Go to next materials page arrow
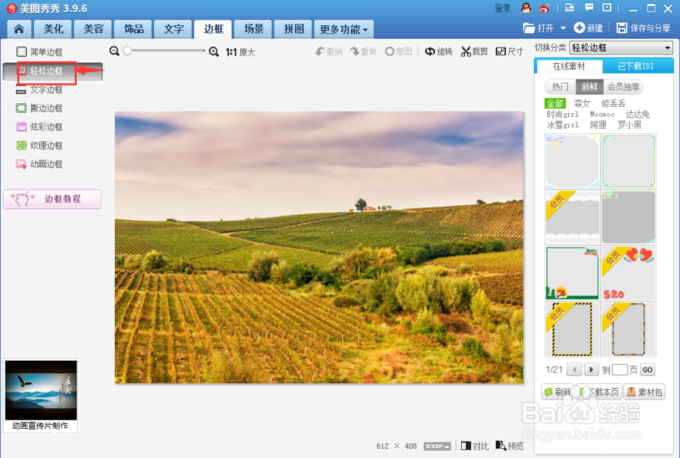The image size is (680, 458). pos(591,370)
